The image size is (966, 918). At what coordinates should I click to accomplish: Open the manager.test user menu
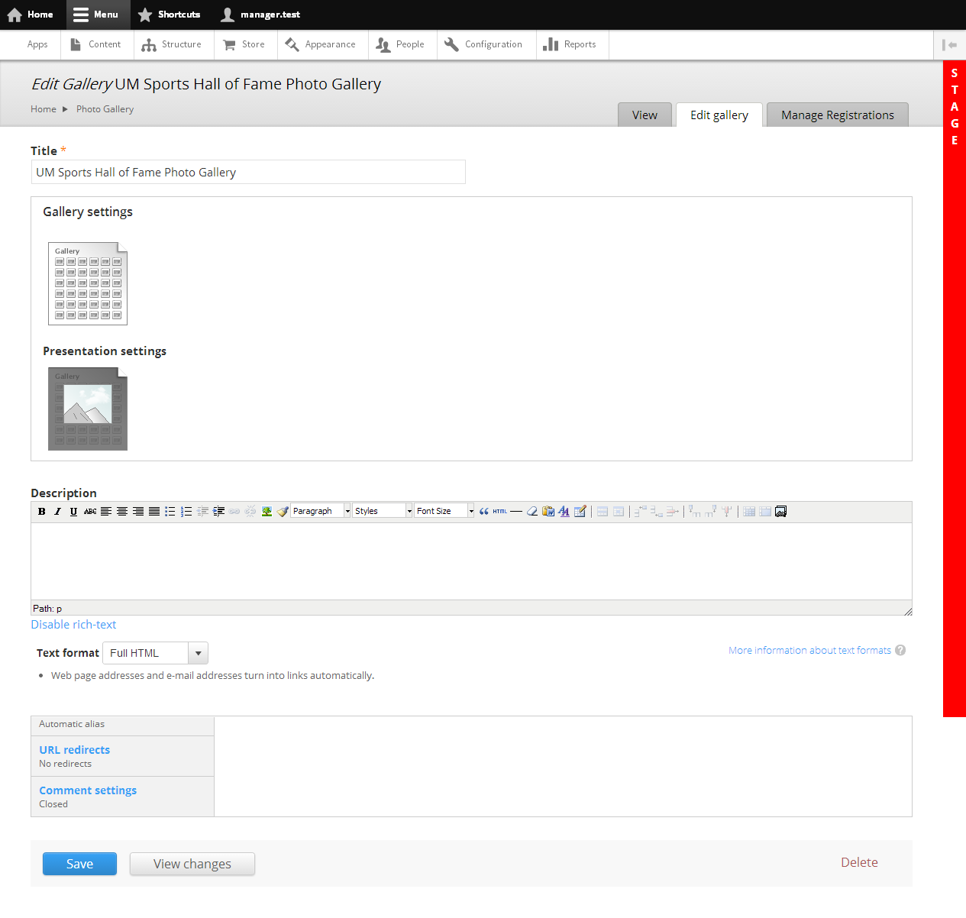(260, 15)
